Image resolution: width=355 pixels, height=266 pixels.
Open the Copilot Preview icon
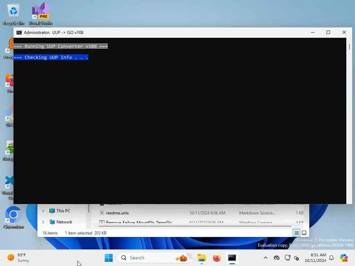click(x=344, y=258)
